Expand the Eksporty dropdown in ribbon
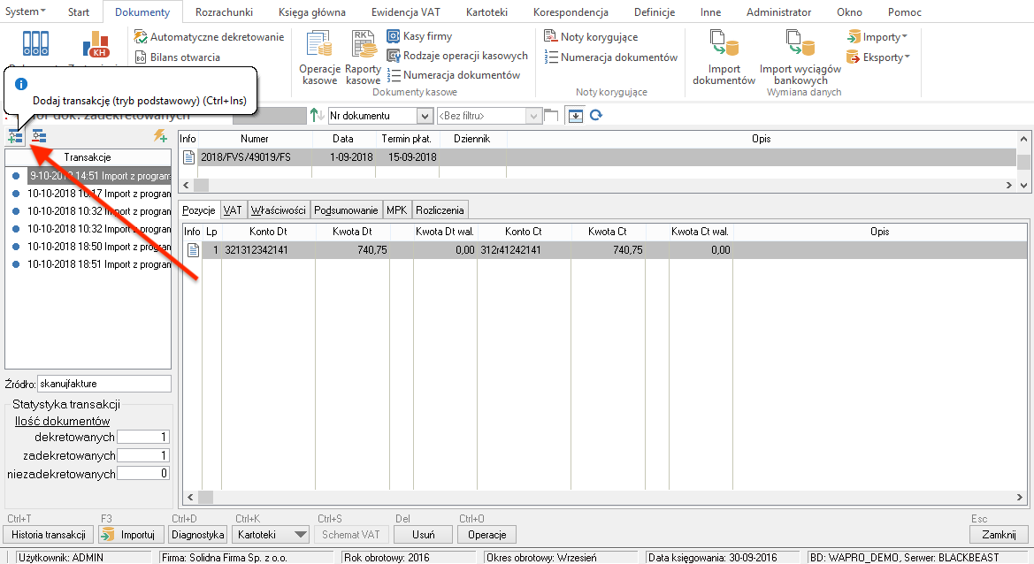 pos(879,57)
